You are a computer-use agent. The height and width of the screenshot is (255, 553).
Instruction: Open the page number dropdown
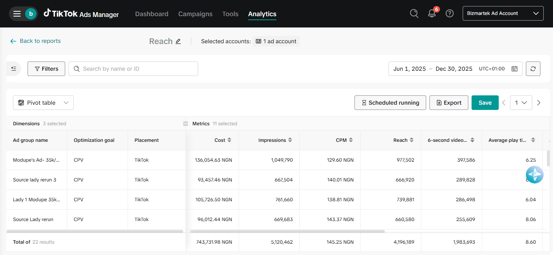click(x=521, y=103)
